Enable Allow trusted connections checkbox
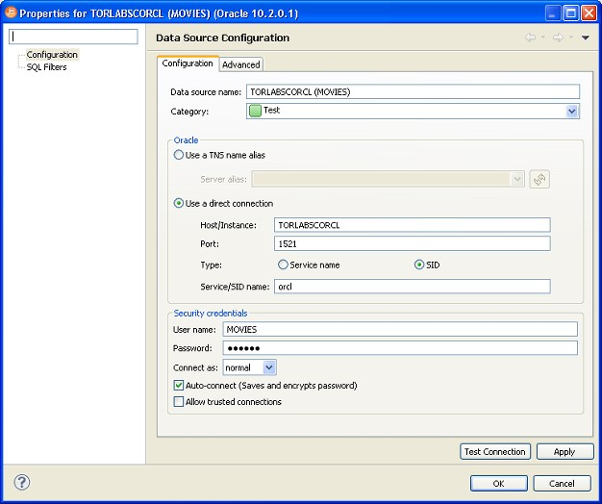 (179, 402)
